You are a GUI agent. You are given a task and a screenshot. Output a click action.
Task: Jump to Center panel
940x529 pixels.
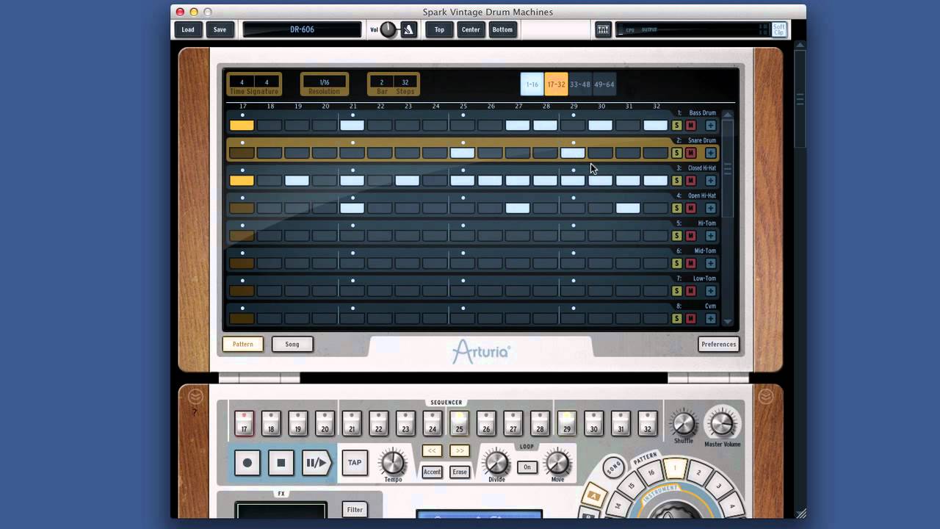471,29
